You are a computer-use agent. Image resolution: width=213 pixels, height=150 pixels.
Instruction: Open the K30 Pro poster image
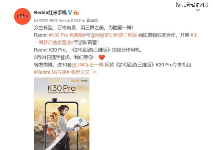62,114
